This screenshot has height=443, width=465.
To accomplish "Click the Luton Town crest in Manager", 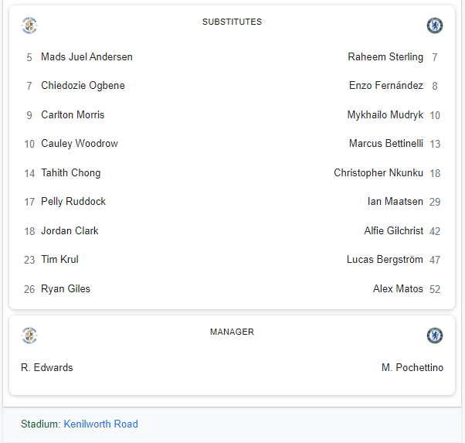I will tap(29, 336).
